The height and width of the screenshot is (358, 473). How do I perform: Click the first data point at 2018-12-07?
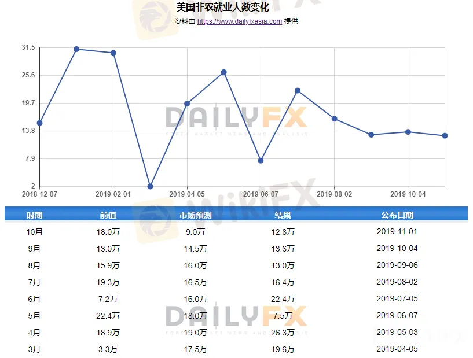point(39,123)
